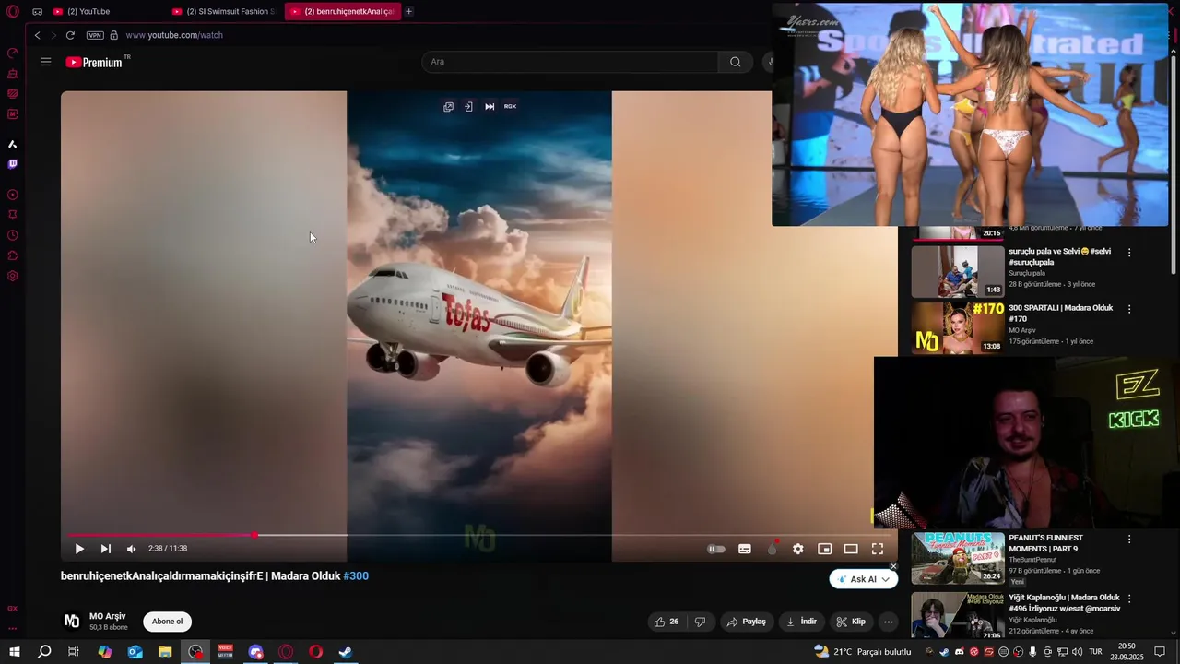Viewport: 1180px width, 664px height.
Task: Open Twitch panel in Opera sidebar
Action: click(x=13, y=164)
